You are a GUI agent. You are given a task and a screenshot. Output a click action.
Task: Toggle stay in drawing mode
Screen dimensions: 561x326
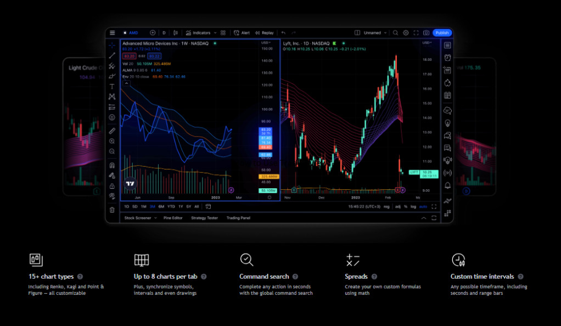pos(112,176)
